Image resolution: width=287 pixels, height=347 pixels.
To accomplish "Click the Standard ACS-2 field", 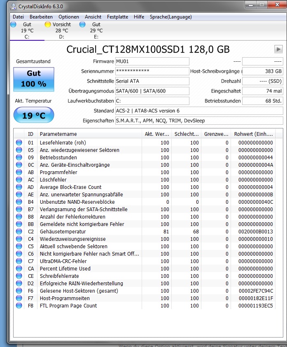I will click(x=199, y=111).
